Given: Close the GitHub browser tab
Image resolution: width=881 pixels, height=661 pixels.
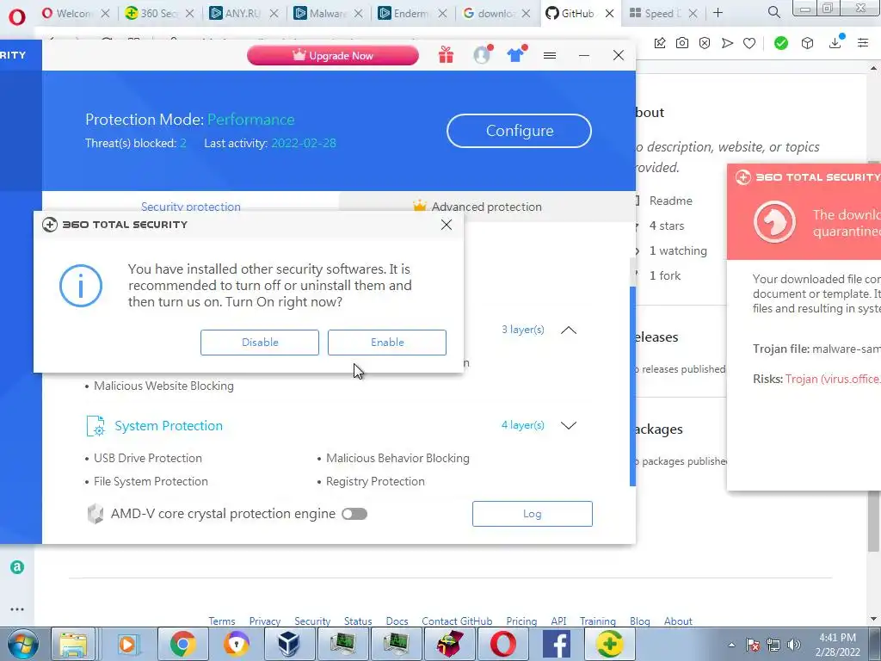Looking at the screenshot, I should point(609,13).
